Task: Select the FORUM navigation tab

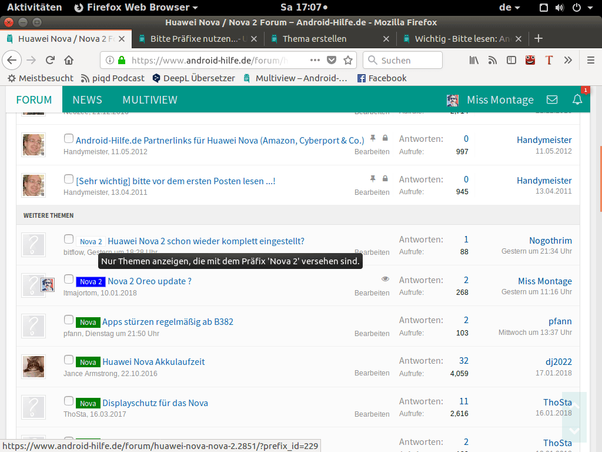Action: 34,100
